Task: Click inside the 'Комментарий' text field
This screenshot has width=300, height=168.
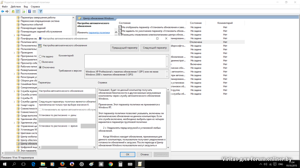Action: click(124, 60)
